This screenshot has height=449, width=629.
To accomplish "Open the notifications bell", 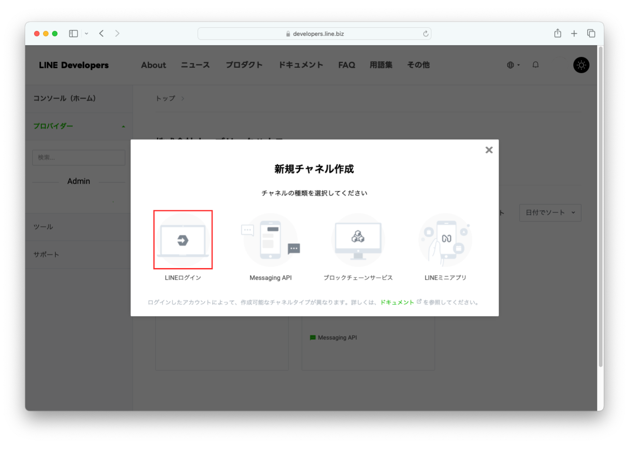I will click(x=536, y=65).
